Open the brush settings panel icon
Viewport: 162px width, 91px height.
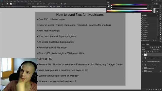(11, 4)
